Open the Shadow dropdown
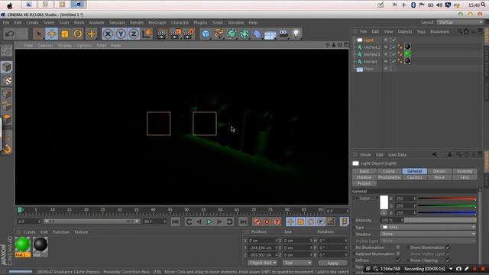489x275 pixels. point(428,234)
